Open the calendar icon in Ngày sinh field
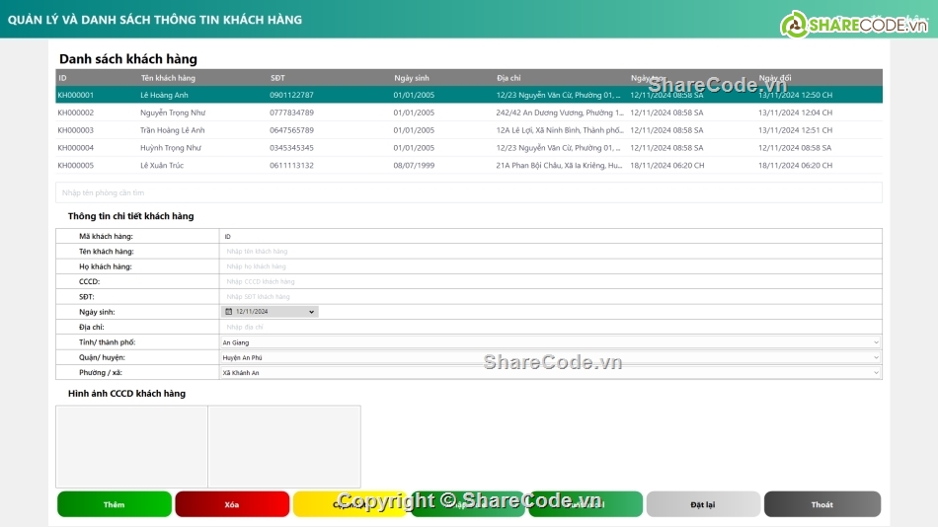The height and width of the screenshot is (527, 938). [x=228, y=312]
